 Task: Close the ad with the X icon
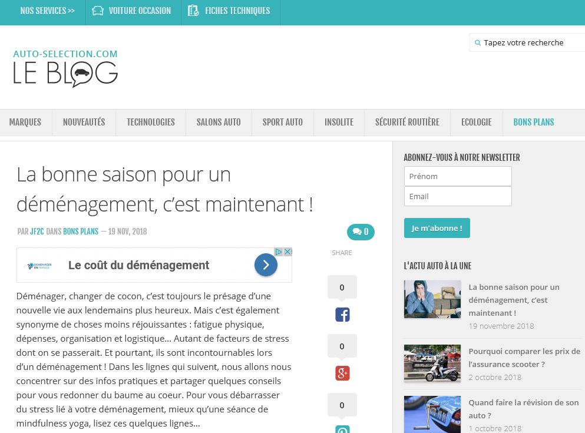point(287,252)
